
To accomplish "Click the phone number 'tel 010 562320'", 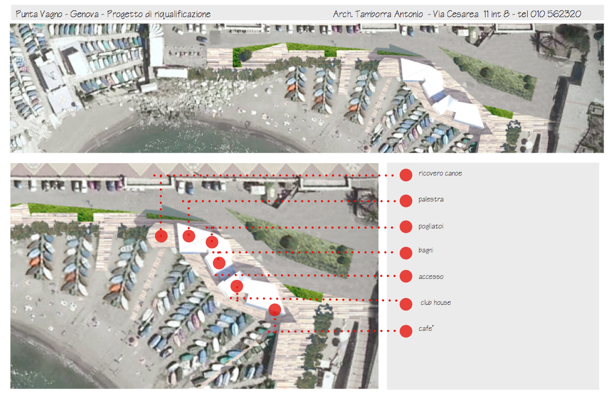I will coord(550,14).
